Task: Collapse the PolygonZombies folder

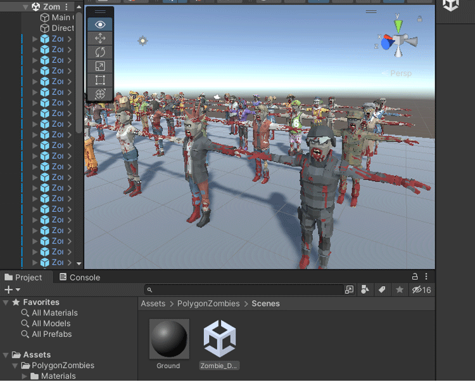Action: click(15, 366)
